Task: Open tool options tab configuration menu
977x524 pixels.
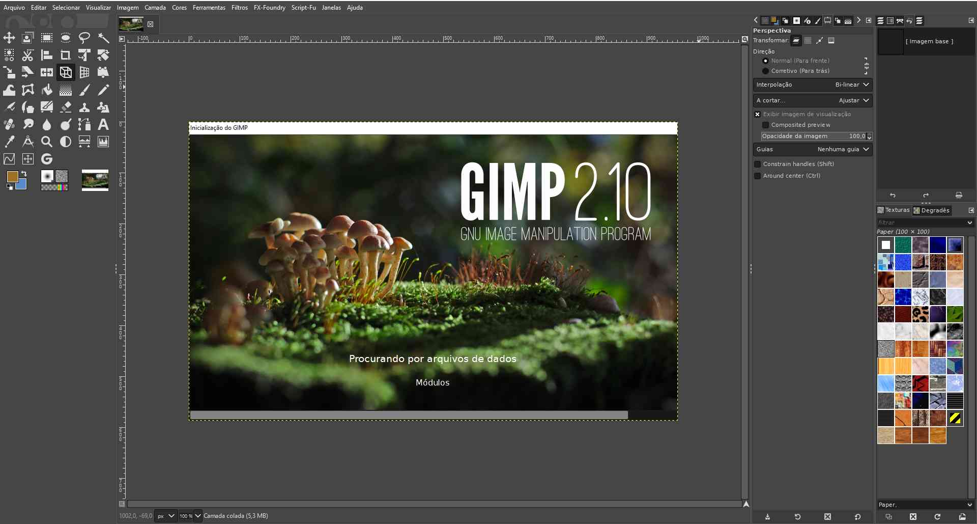Action: point(869,20)
